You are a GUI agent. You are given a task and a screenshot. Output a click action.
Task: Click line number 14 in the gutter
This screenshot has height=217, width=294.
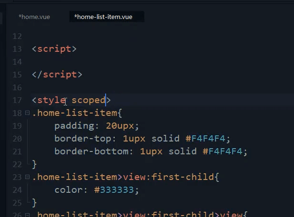(17, 62)
